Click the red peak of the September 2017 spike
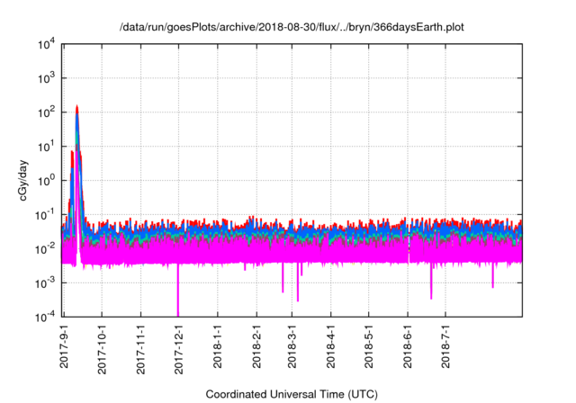The width and height of the screenshot is (576, 403). [x=77, y=107]
